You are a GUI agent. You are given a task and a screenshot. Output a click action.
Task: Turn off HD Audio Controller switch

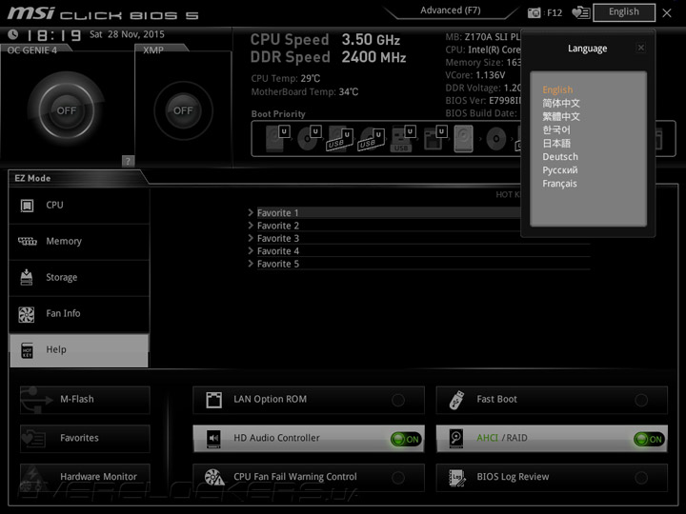pyautogui.click(x=406, y=439)
